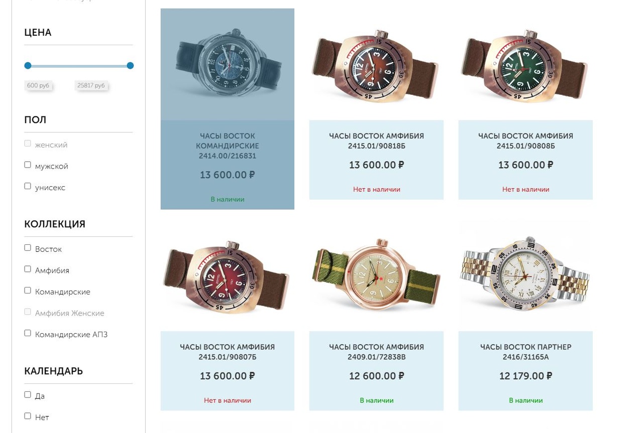Image resolution: width=643 pixels, height=433 pixels.
Task: Open the Амфибия 2415.01/90818Б watch photo
Action: [376, 65]
